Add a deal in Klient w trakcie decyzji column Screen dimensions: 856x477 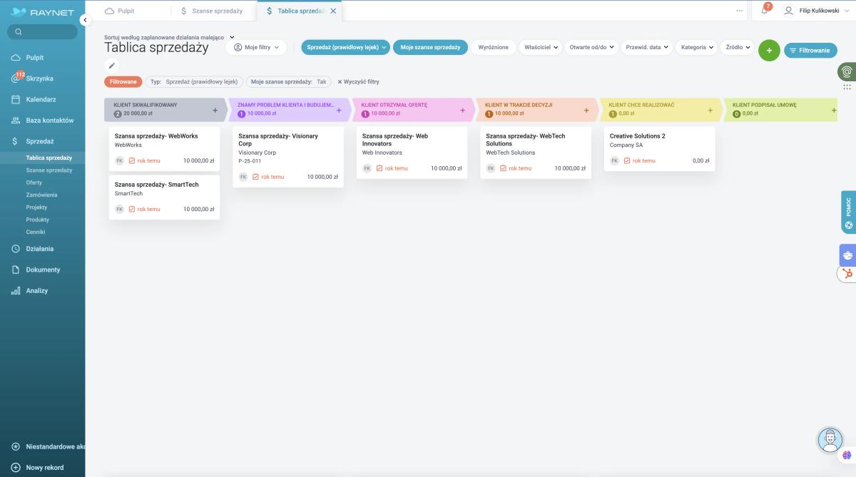tap(586, 111)
